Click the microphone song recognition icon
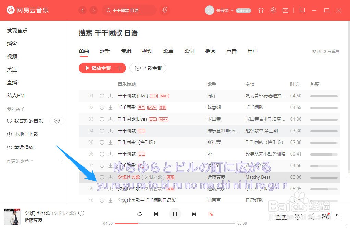This screenshot has width=350, height=229. pos(165,10)
